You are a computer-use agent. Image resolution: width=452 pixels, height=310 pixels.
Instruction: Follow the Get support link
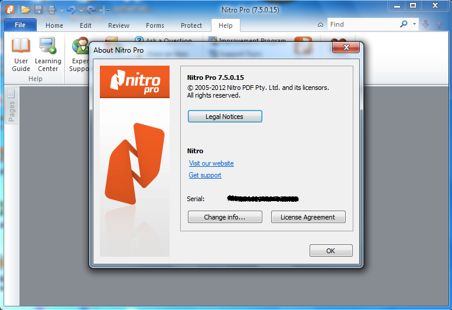pyautogui.click(x=205, y=175)
